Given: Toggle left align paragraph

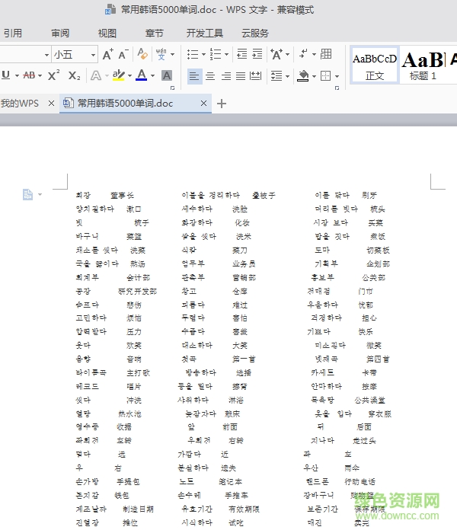Looking at the screenshot, I should click(x=194, y=75).
